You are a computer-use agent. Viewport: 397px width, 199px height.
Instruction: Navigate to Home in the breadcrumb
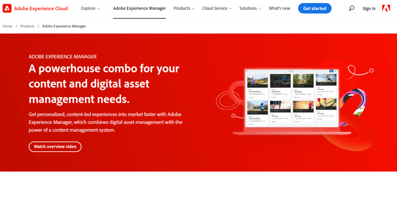[7, 26]
